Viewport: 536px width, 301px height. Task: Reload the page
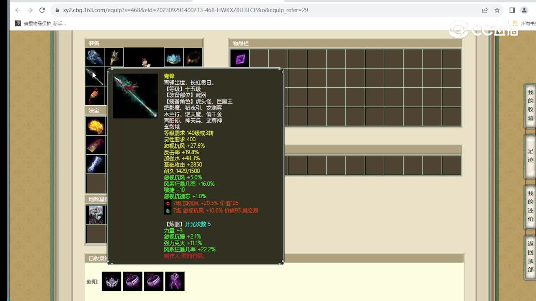coord(42,10)
